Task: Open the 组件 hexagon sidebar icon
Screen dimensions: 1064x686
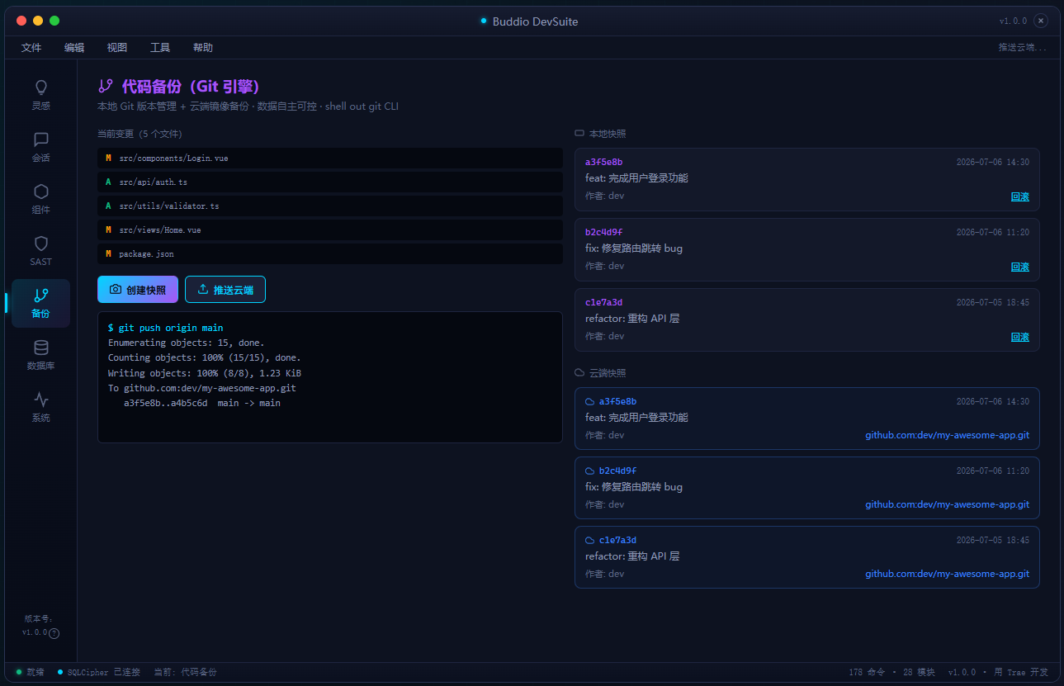Action: tap(40, 198)
